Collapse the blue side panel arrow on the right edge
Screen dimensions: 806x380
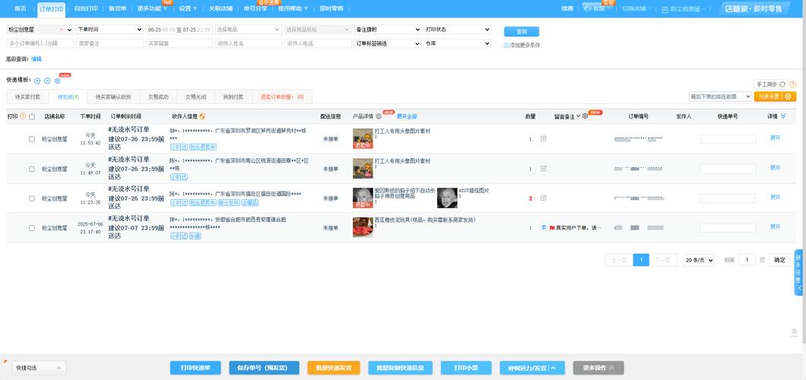click(x=800, y=288)
